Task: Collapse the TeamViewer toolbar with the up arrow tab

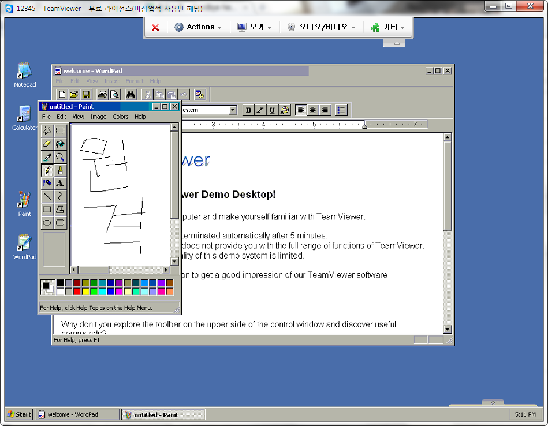Action: click(394, 43)
